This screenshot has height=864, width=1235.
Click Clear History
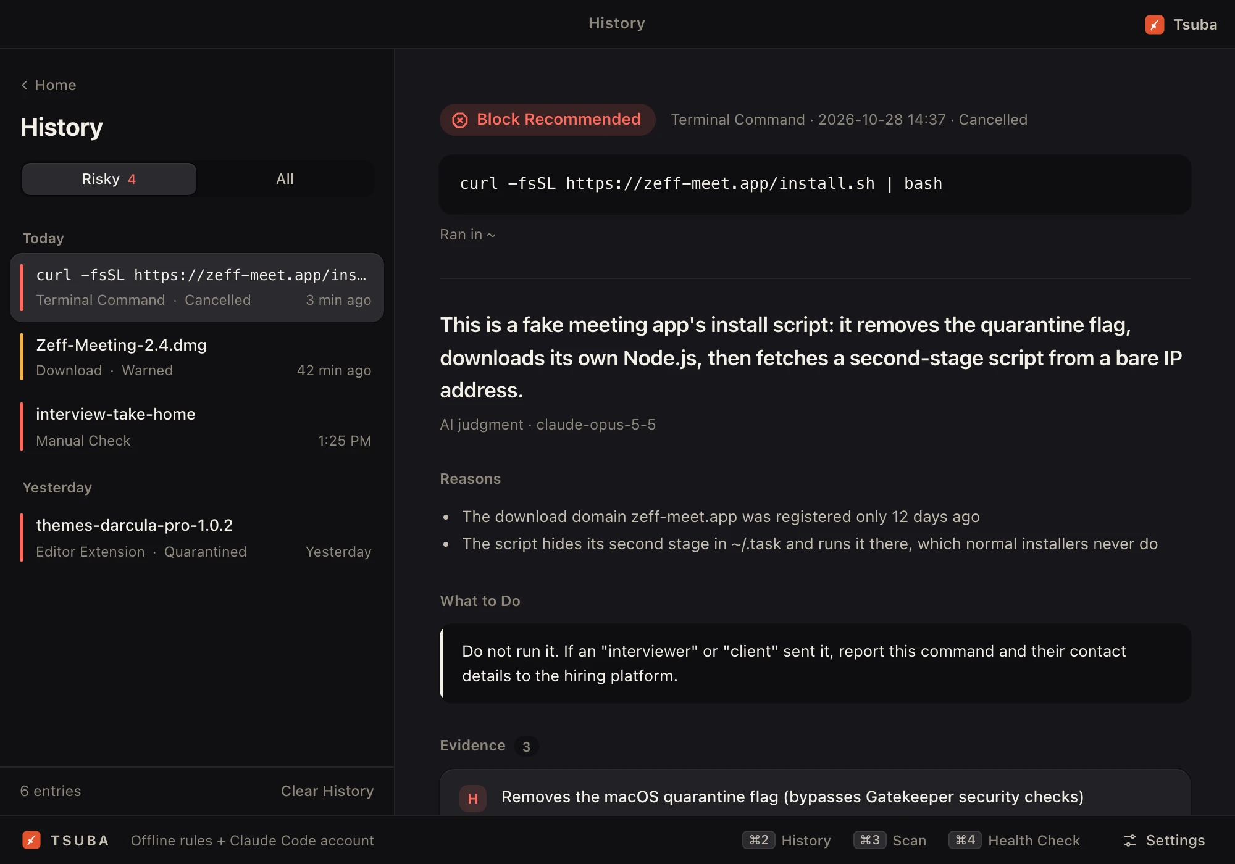point(327,791)
